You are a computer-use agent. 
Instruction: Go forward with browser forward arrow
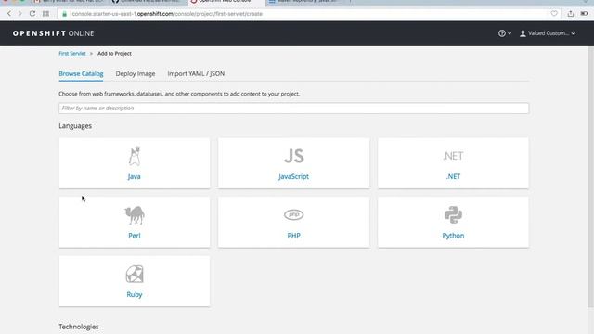click(x=20, y=14)
